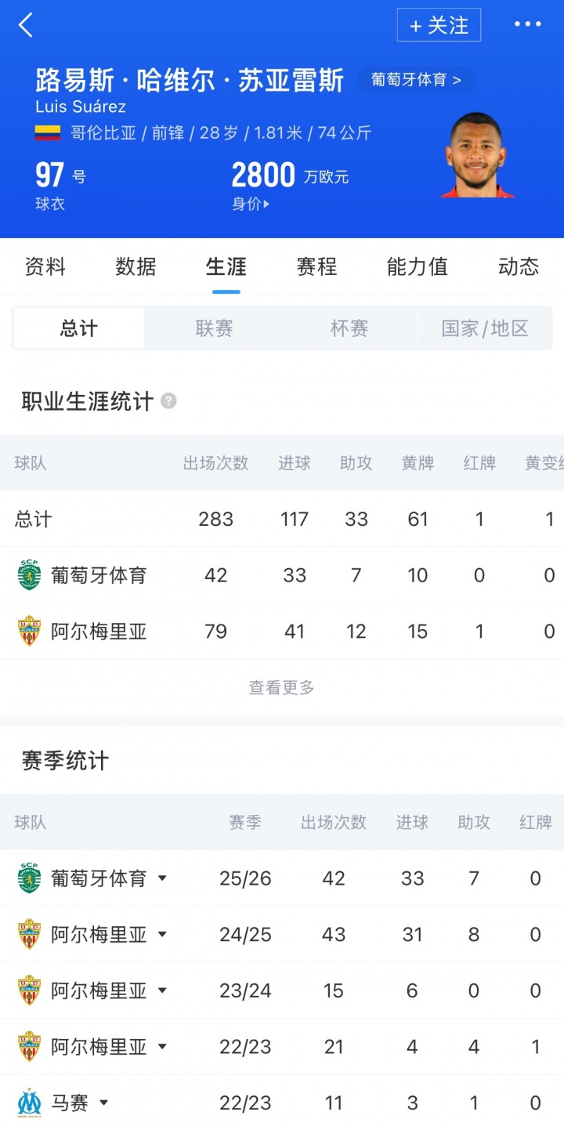
Task: Open the more options ellipsis menu
Action: pyautogui.click(x=526, y=25)
